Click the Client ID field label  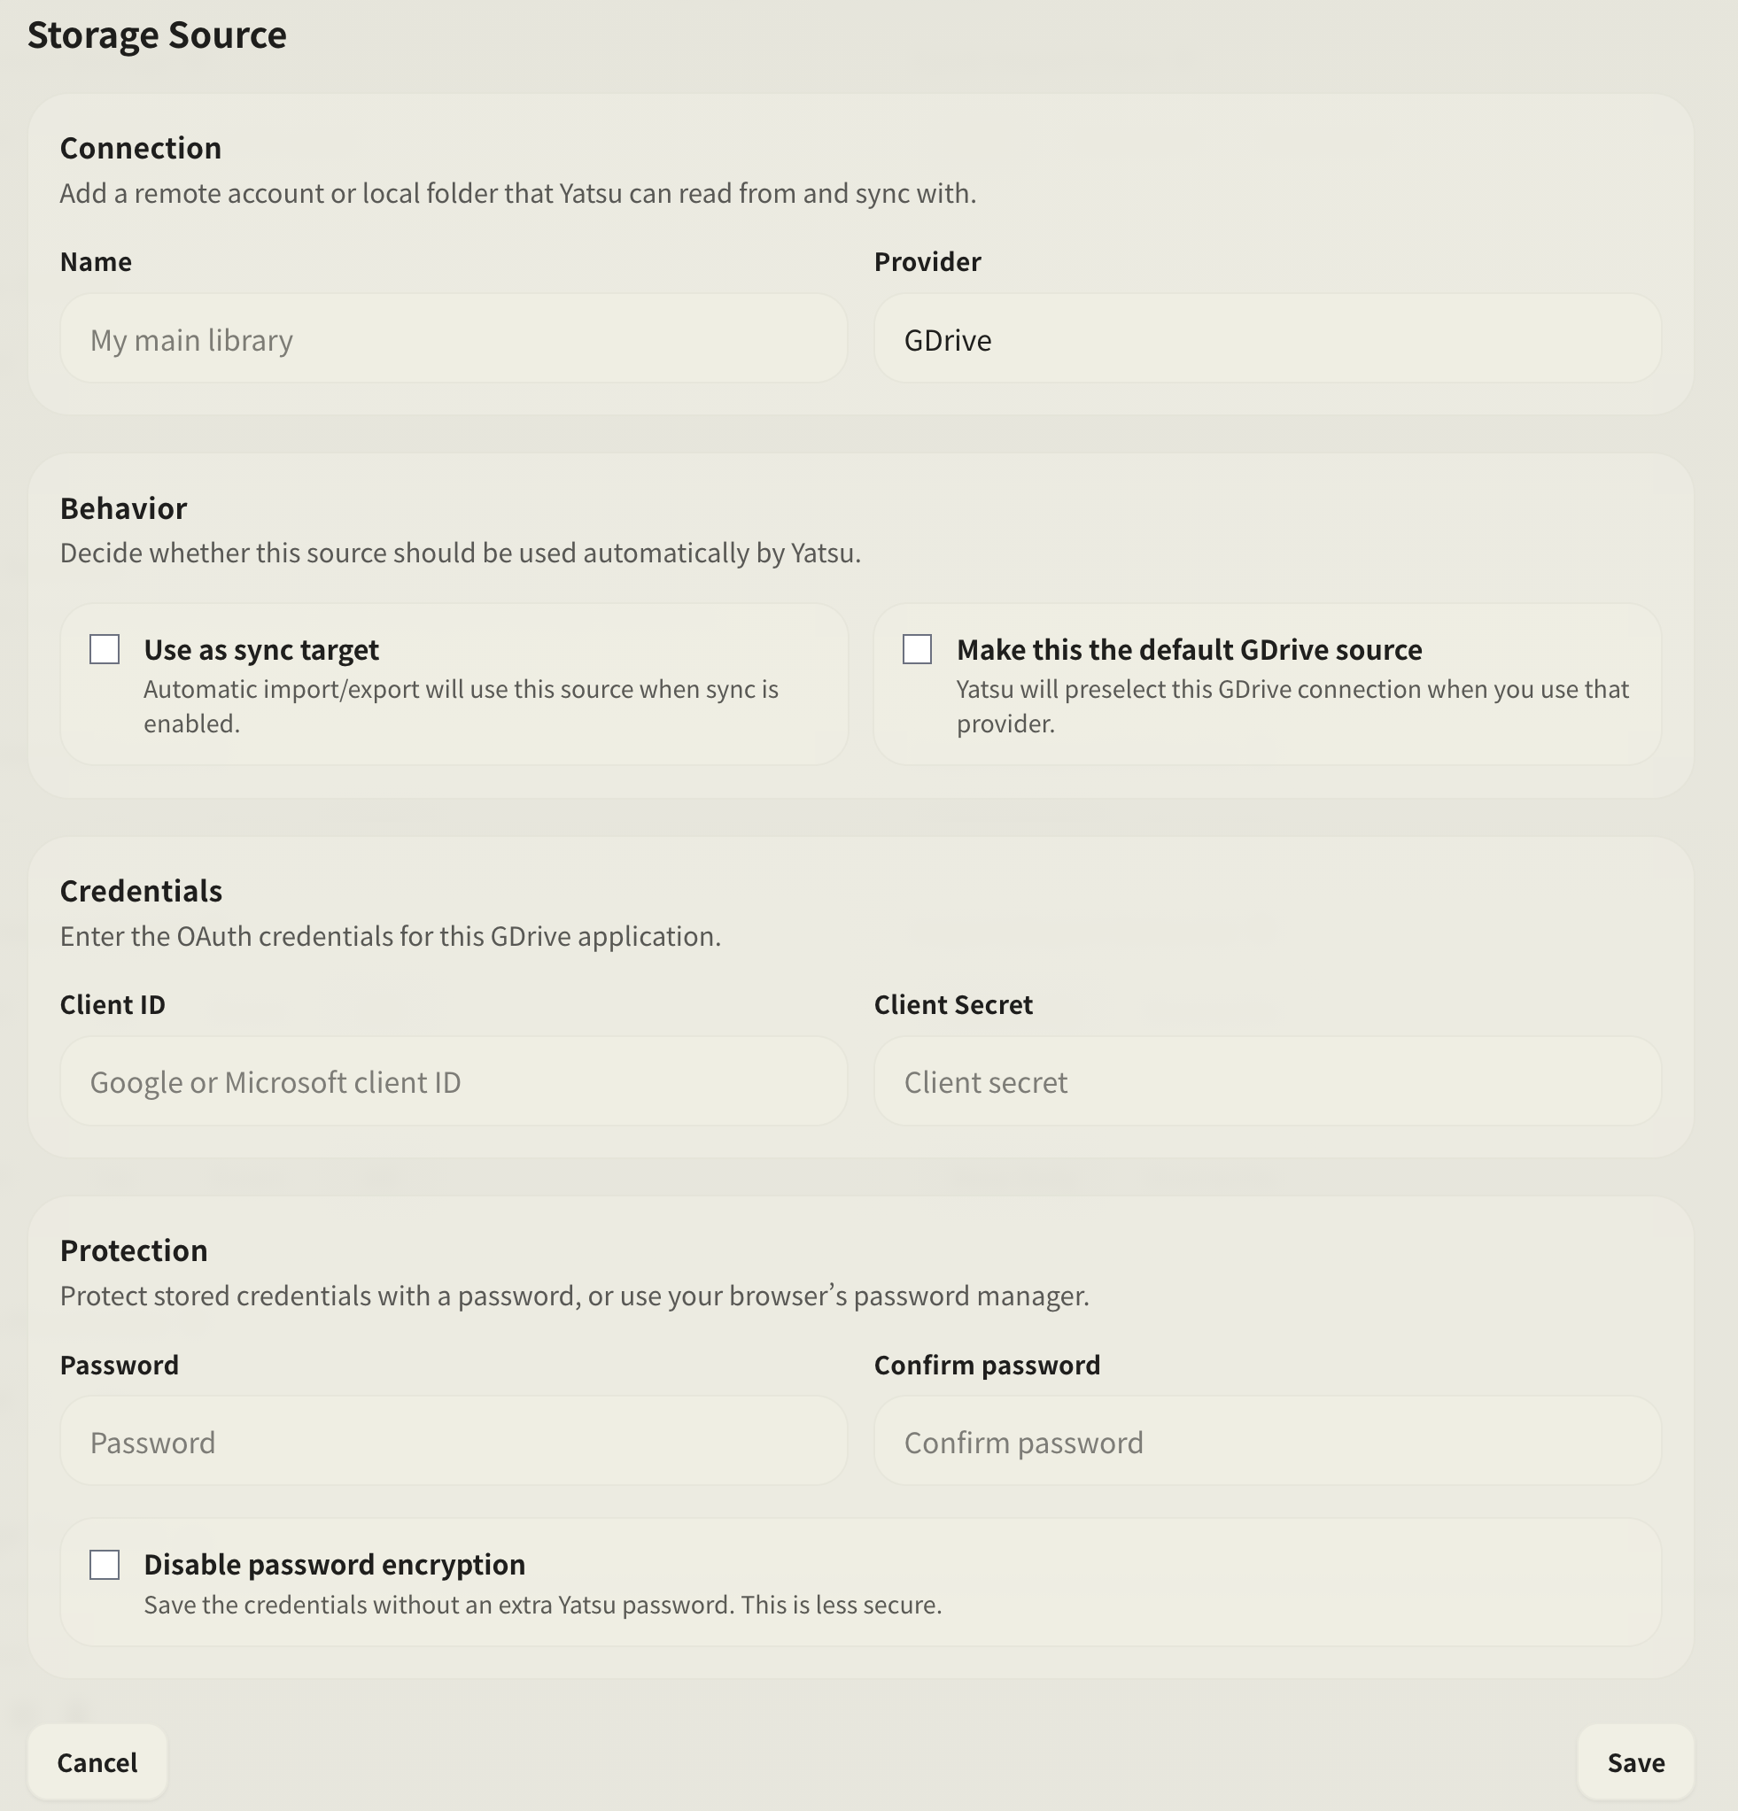112,1004
